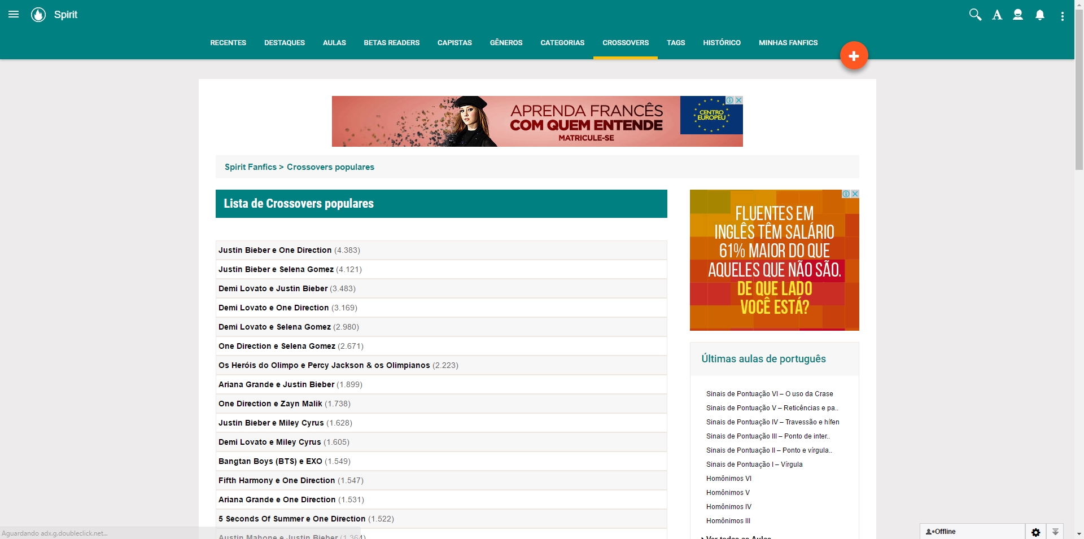1084x539 pixels.
Task: Click the Spirit flame logo
Action: click(38, 15)
